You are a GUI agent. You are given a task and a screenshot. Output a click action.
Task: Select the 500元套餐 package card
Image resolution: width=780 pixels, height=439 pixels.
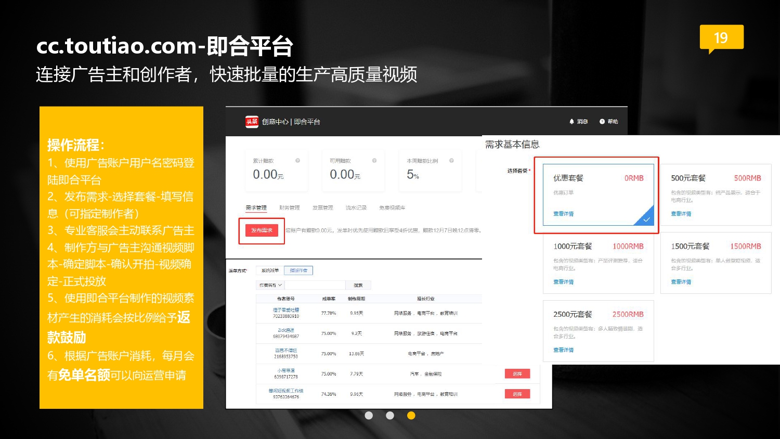pyautogui.click(x=716, y=195)
